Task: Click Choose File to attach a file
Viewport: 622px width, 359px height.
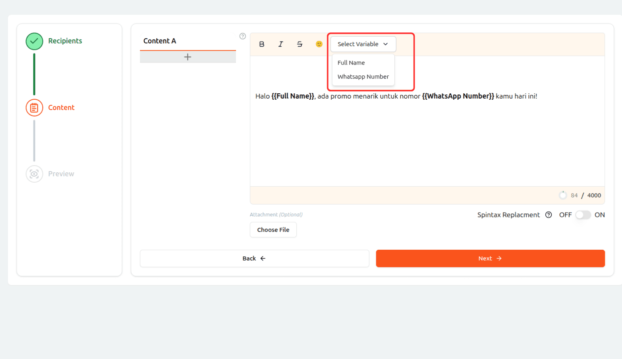Action: pyautogui.click(x=273, y=230)
